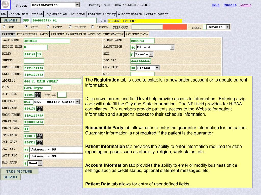This screenshot has height=195, width=261.
Task: Switch to the PATIENT sub-tab
Action: [8, 34]
